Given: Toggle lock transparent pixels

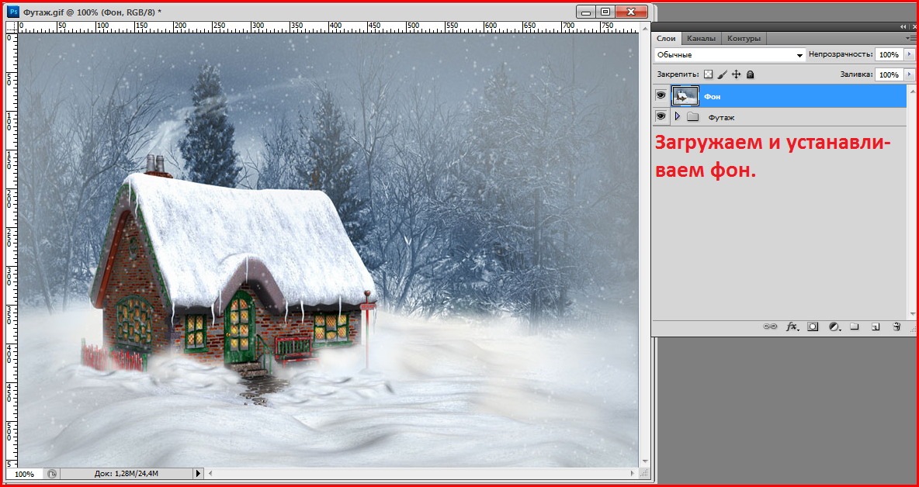Looking at the screenshot, I should click(x=708, y=74).
